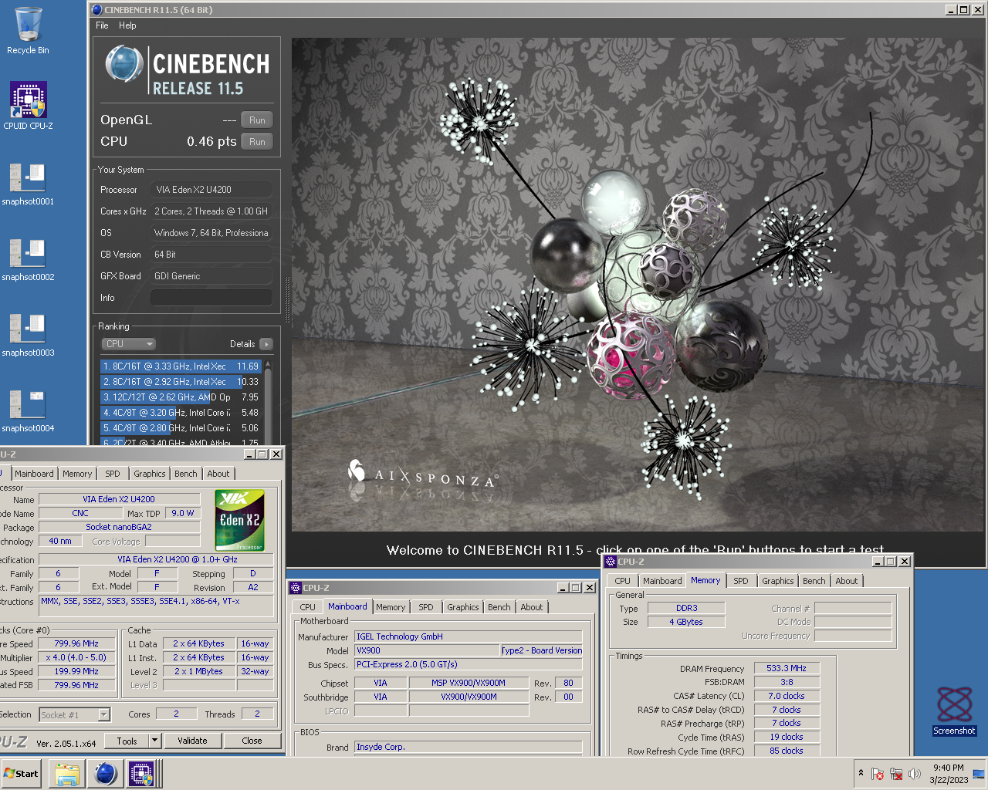Open Memory tab in left CPU-Z window
This screenshot has width=988, height=790.
point(77,474)
